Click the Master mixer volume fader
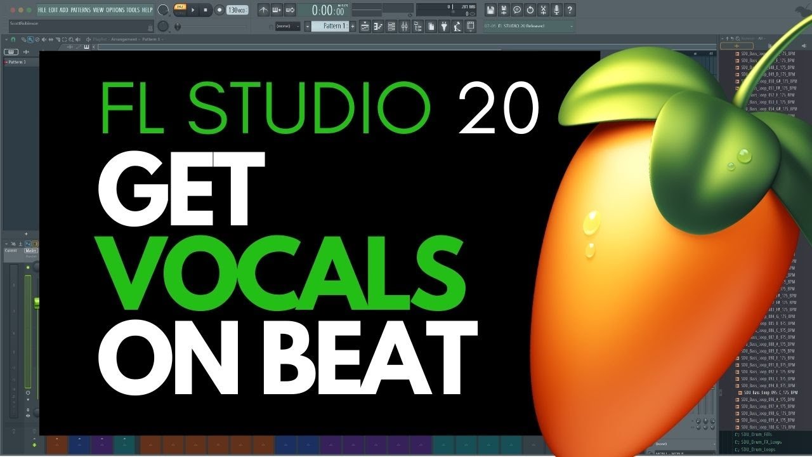The image size is (812, 457). tap(37, 303)
